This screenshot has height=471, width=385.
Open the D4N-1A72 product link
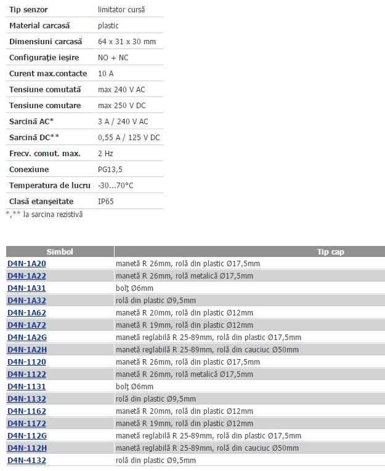tap(26, 325)
